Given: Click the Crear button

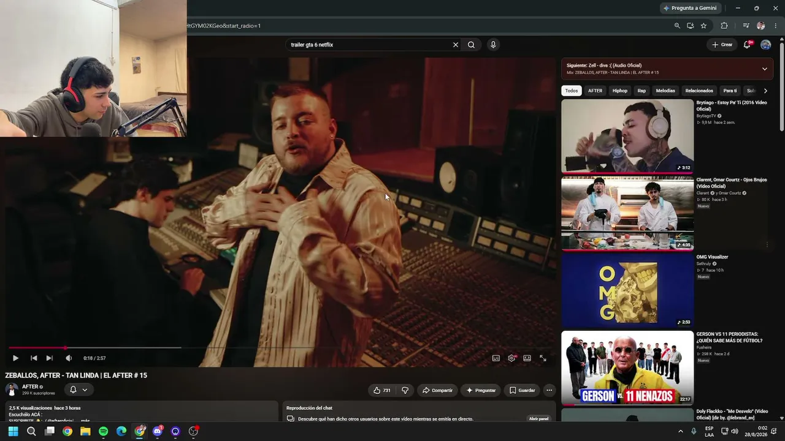Looking at the screenshot, I should point(722,45).
